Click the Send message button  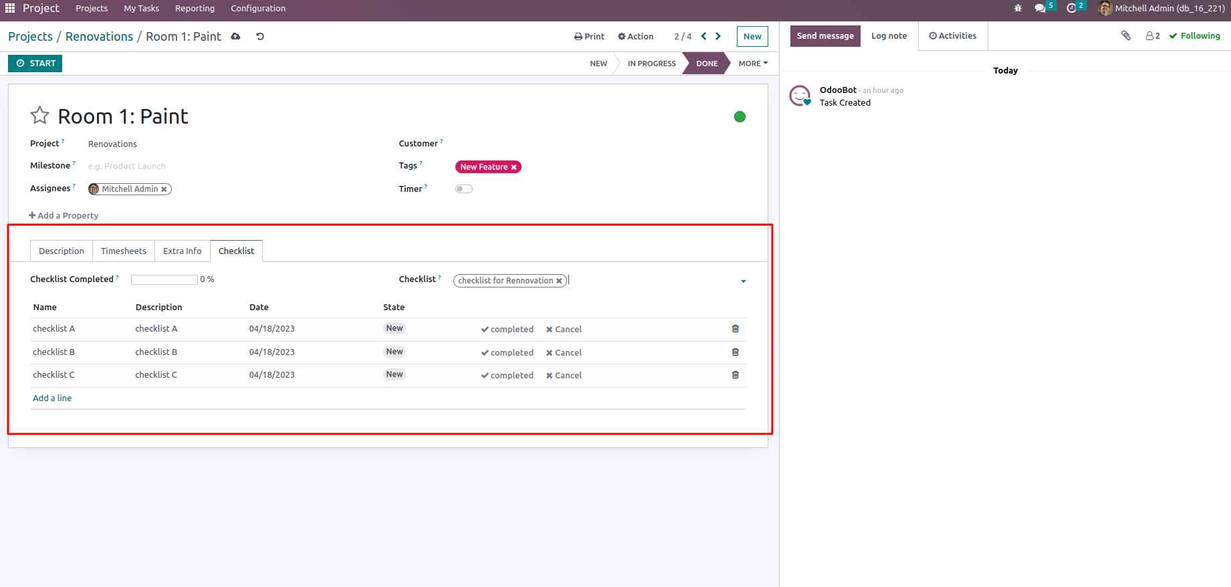[x=825, y=36]
